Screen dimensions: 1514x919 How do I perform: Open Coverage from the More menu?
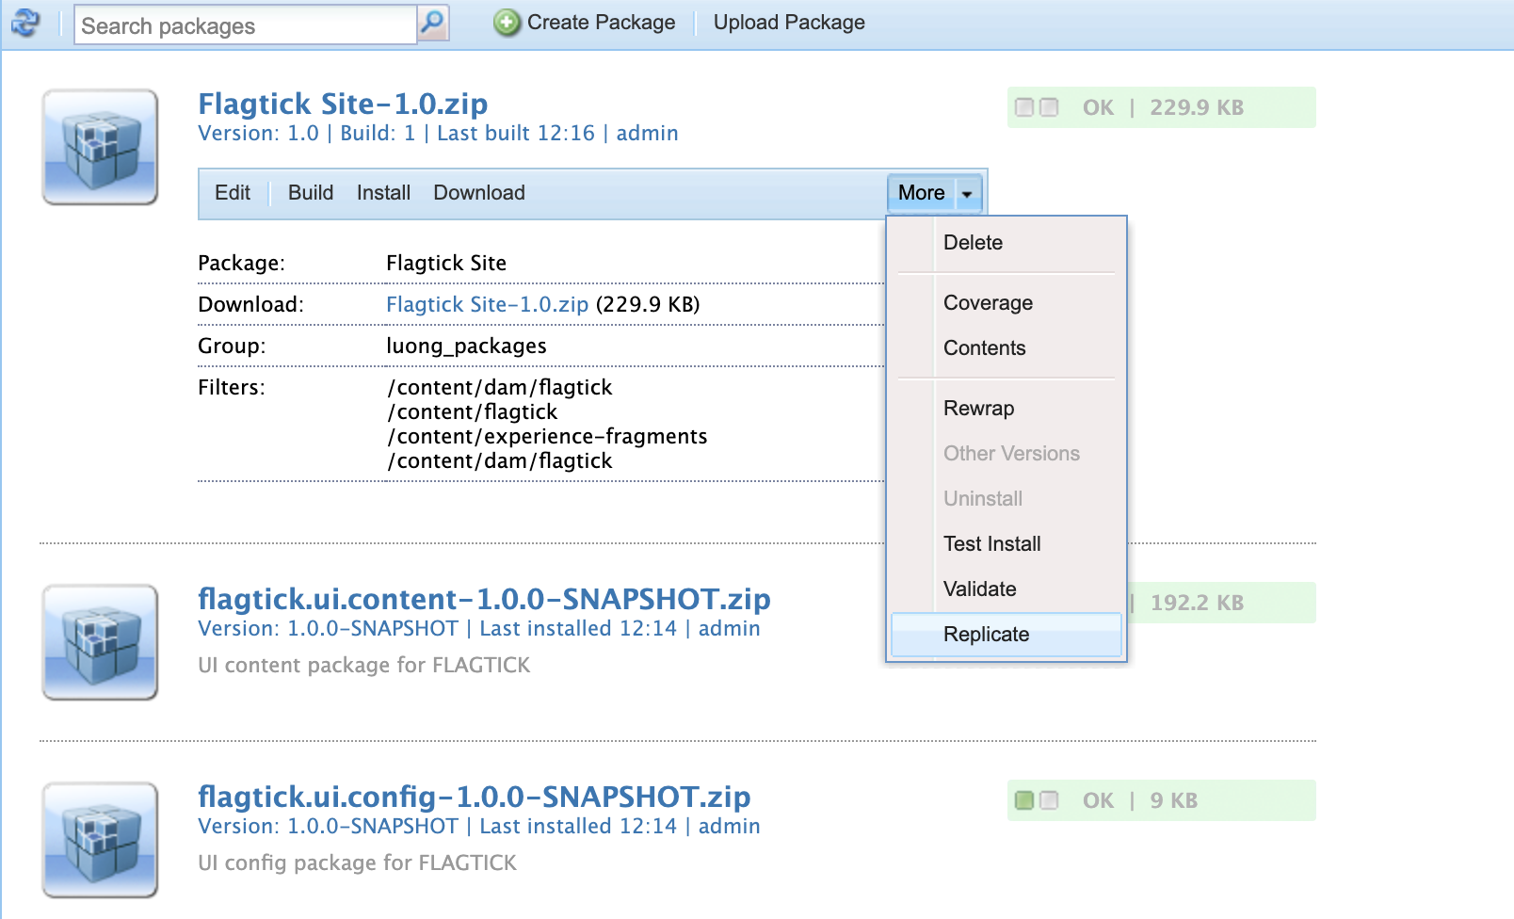pyautogui.click(x=988, y=303)
